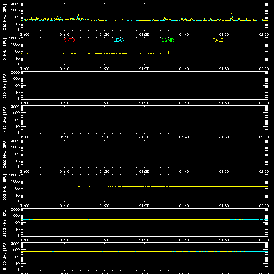Select the 410 MHz [SFU] axis title
The image size is (274, 274).
(4, 51)
